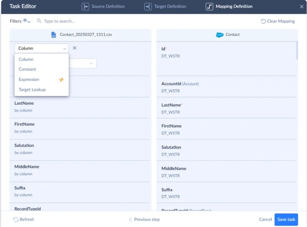The image size is (307, 227).
Task: Click the Contact_20250327_1311.csv file name
Action: click(x=86, y=35)
